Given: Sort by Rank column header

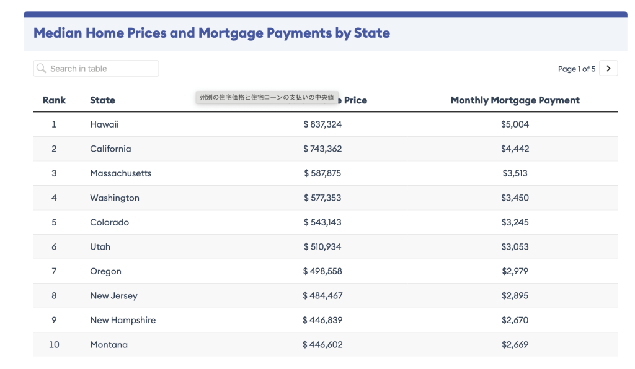Looking at the screenshot, I should [54, 100].
